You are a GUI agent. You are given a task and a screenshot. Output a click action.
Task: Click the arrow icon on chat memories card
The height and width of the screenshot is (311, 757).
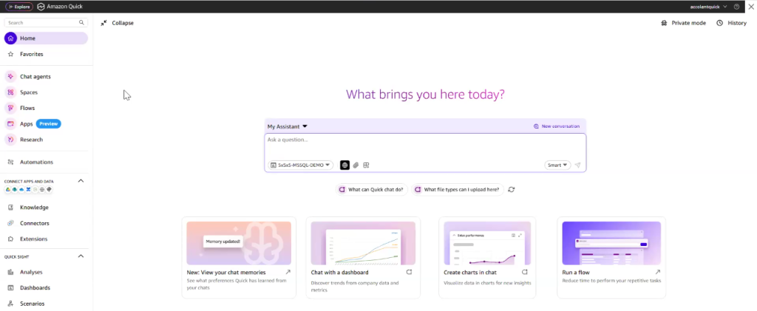(288, 272)
